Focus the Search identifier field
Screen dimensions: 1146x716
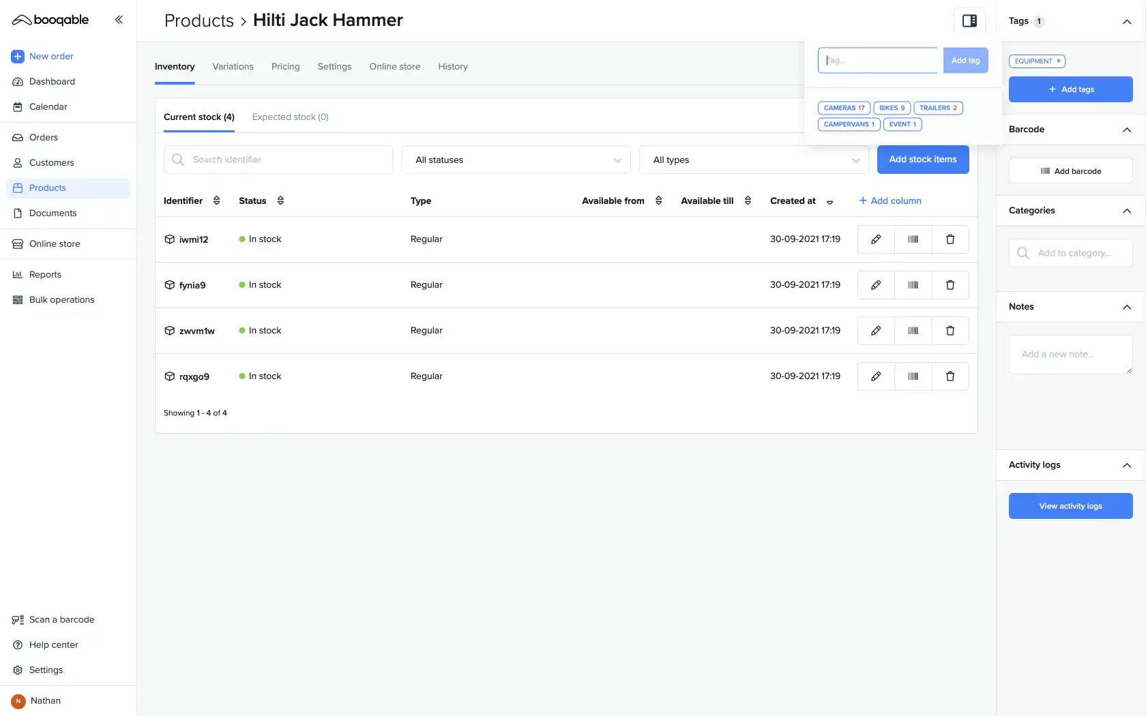click(278, 160)
